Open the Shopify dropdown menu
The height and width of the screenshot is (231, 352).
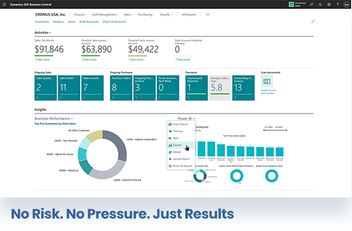click(x=166, y=14)
